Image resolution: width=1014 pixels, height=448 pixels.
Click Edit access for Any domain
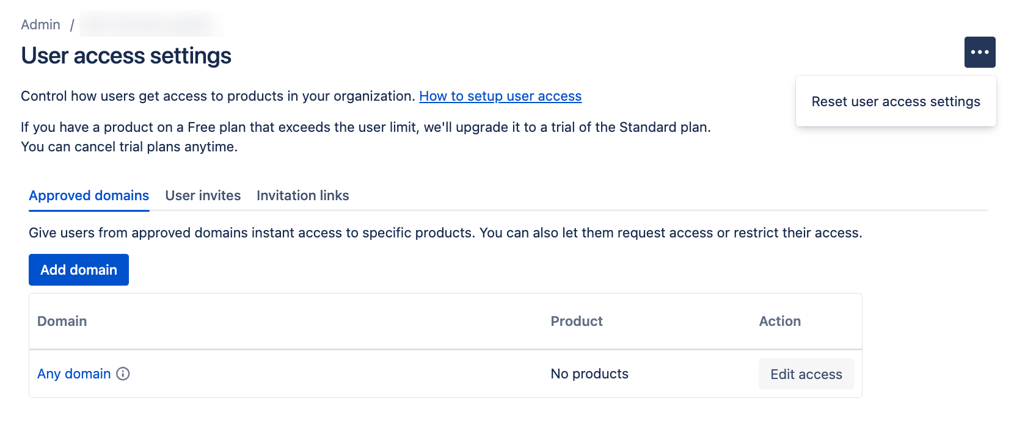[x=806, y=374]
